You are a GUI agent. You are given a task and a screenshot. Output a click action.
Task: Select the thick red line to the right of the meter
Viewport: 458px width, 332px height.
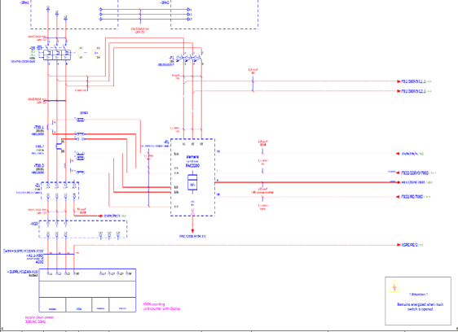point(306,182)
